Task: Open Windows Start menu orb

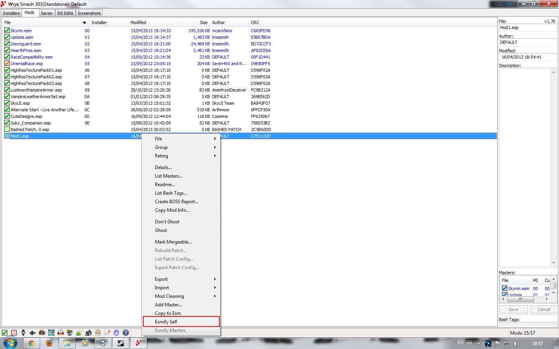Action: tap(10, 343)
